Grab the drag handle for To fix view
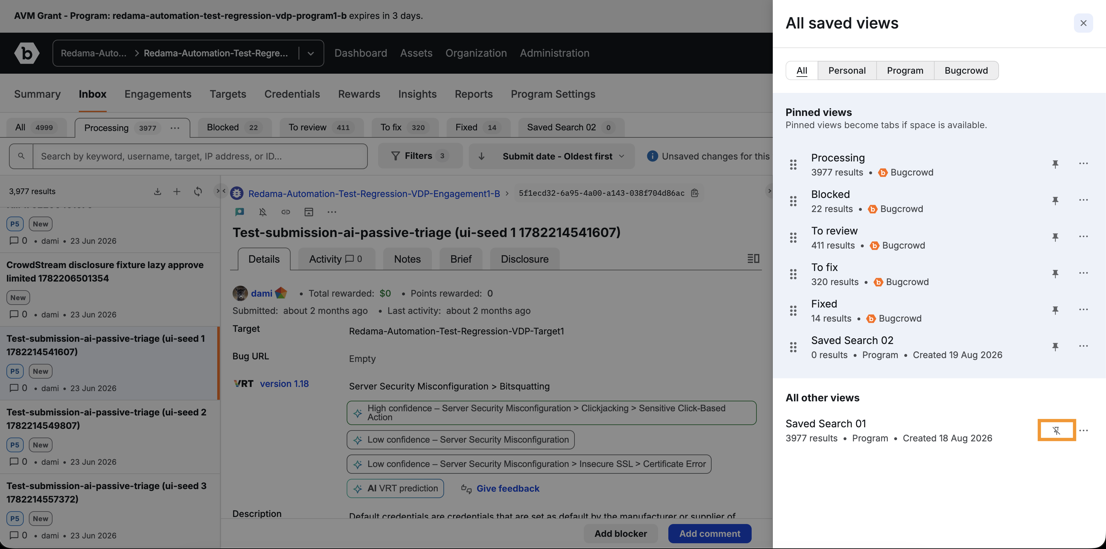Screen dimensions: 1106x549 coord(793,274)
